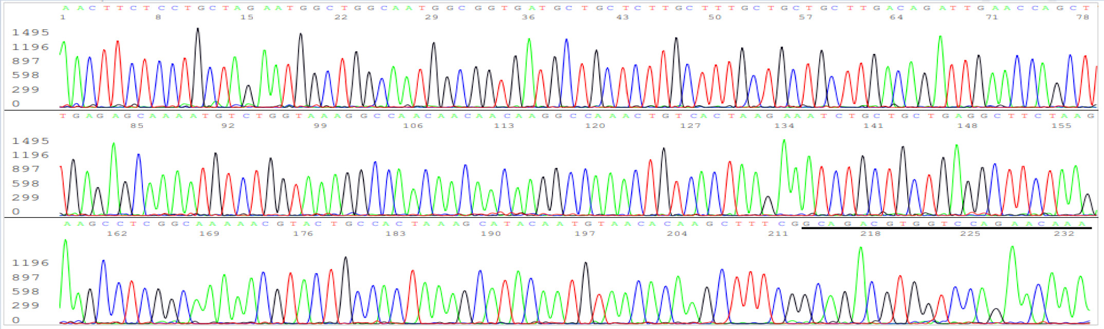1104x329 pixels.
Task: Select position label 43 in top row
Action: pos(622,17)
